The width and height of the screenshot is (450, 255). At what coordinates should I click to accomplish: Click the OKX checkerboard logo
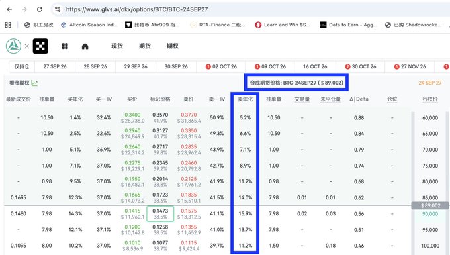[40, 46]
